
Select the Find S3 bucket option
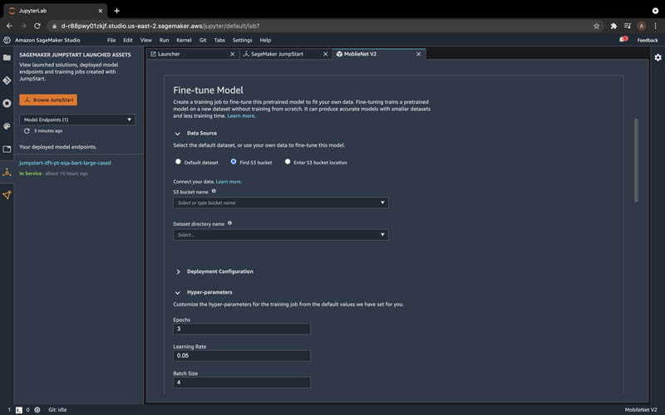click(234, 162)
